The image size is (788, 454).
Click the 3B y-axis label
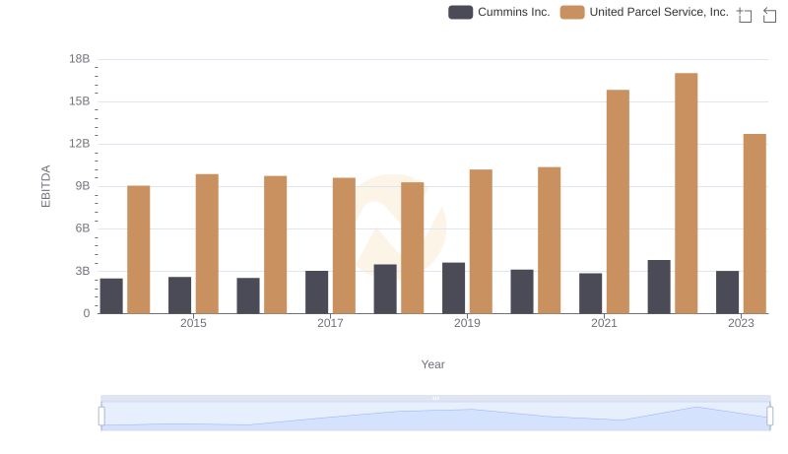(83, 271)
